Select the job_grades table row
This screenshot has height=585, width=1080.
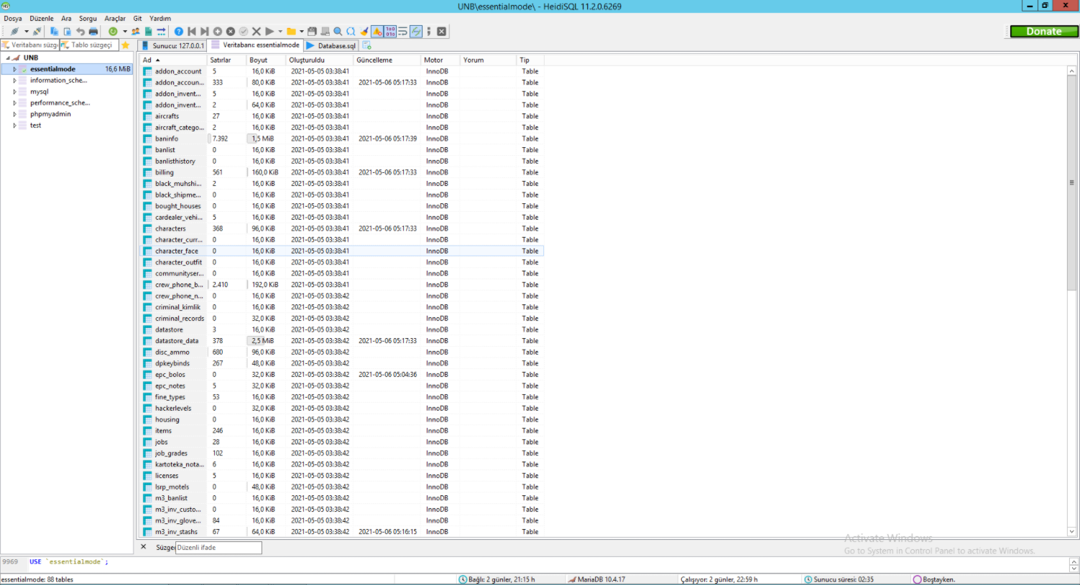click(341, 454)
